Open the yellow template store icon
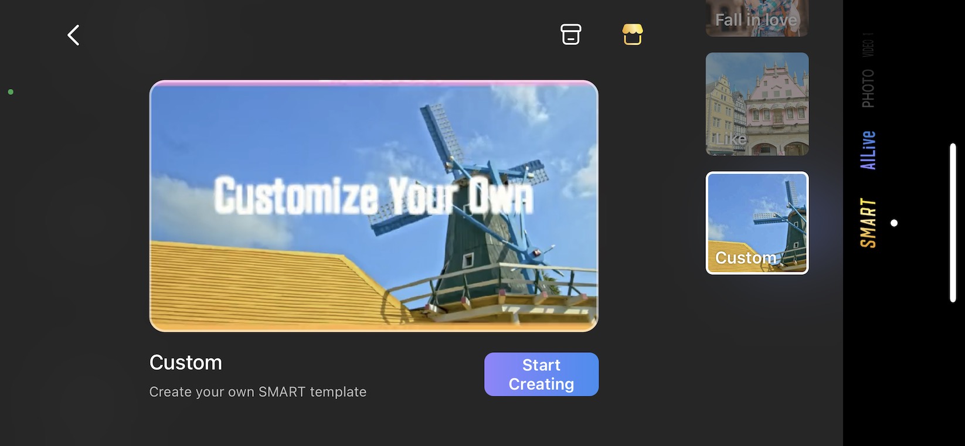Image resolution: width=965 pixels, height=446 pixels. pos(633,35)
